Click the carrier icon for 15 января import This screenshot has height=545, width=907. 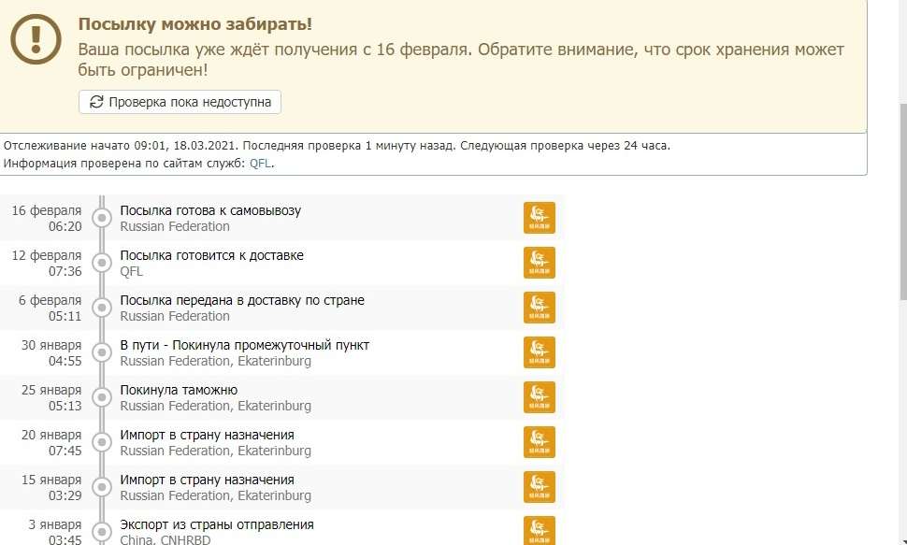click(540, 487)
